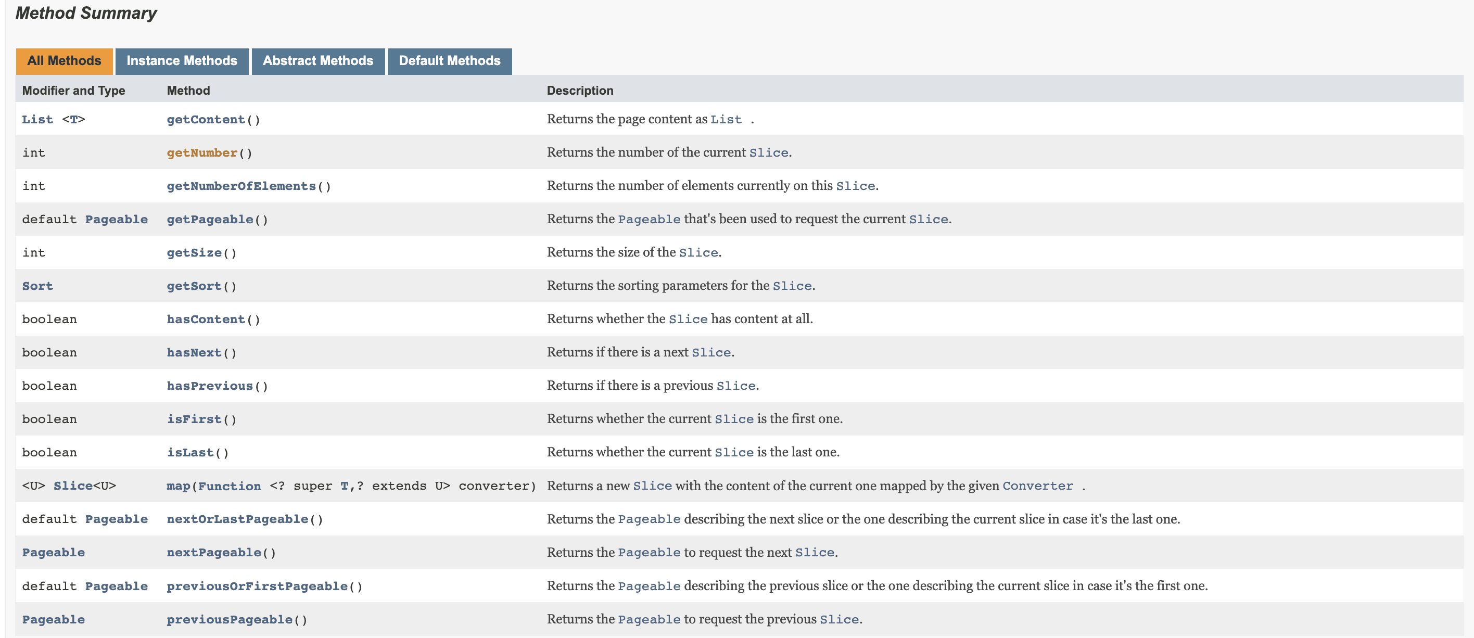Open the Instance Methods tab
The height and width of the screenshot is (638, 1474).
tap(182, 61)
